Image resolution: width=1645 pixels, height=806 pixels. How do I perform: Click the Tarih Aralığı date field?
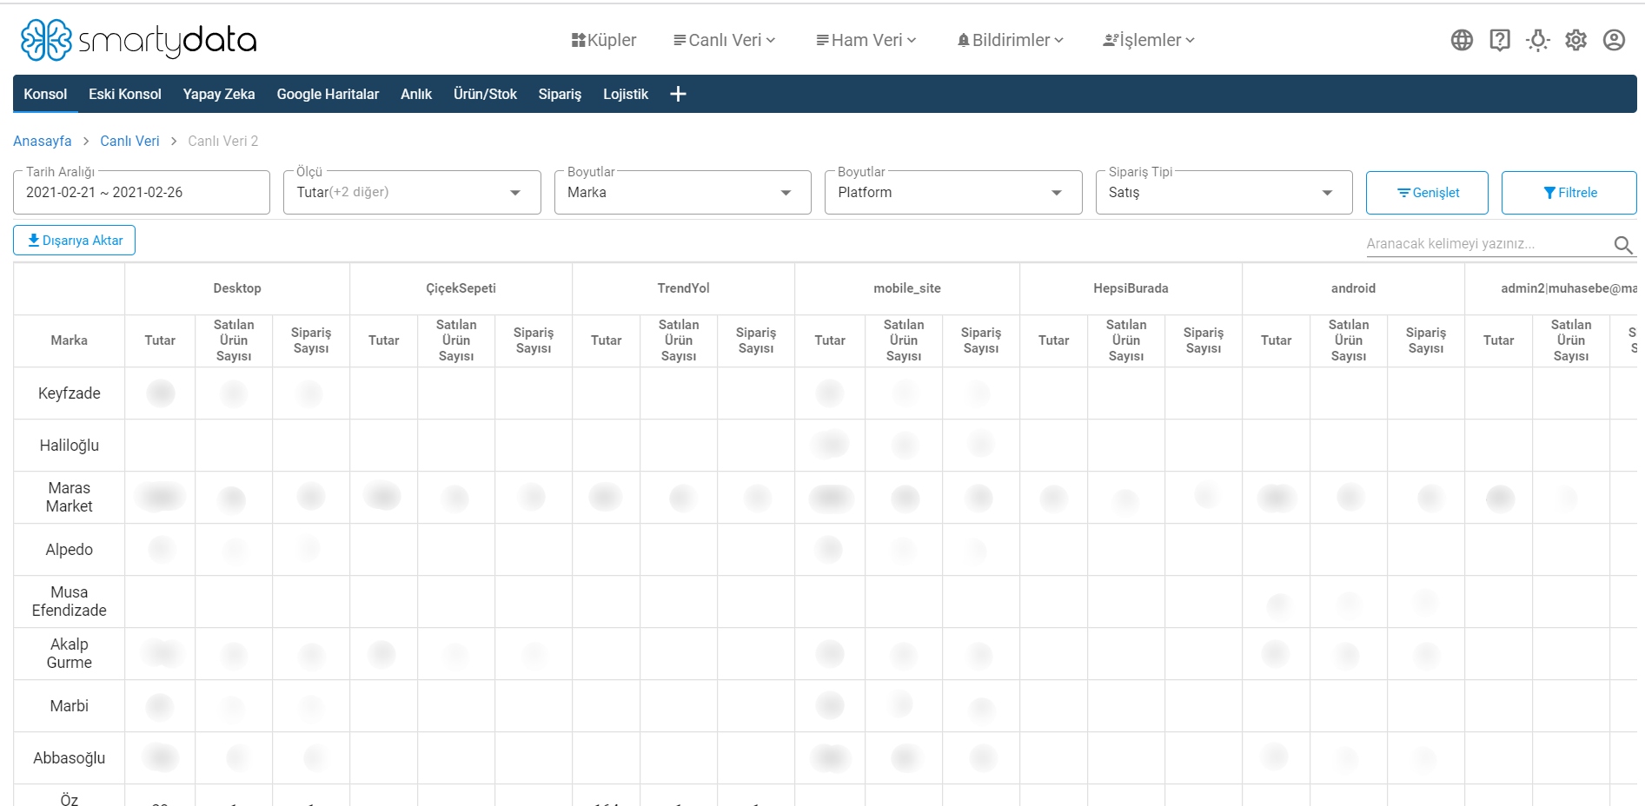(x=142, y=192)
